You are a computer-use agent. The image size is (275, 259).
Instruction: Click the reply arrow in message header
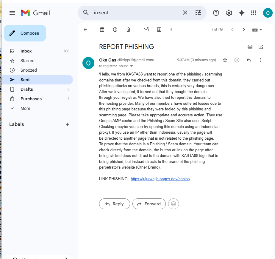tap(249, 60)
